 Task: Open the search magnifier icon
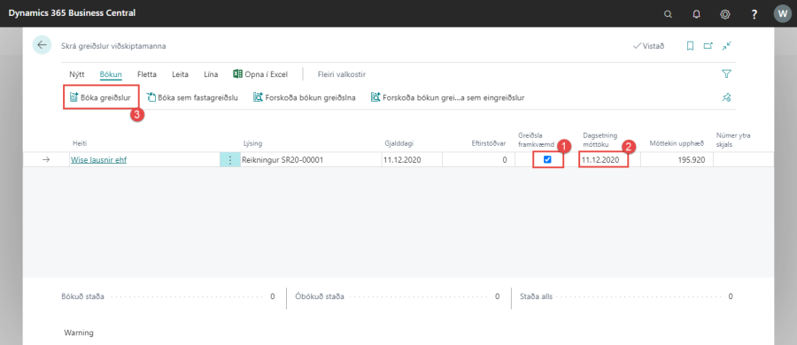668,14
